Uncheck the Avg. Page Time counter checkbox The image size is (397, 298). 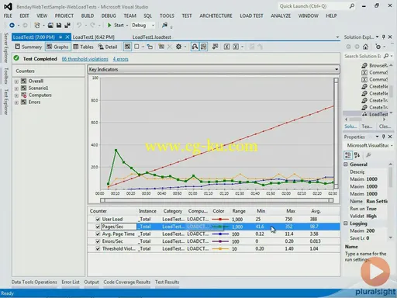click(98, 234)
